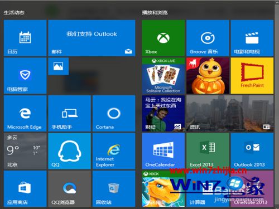Open the 北京 weather tile

[x=25, y=151]
